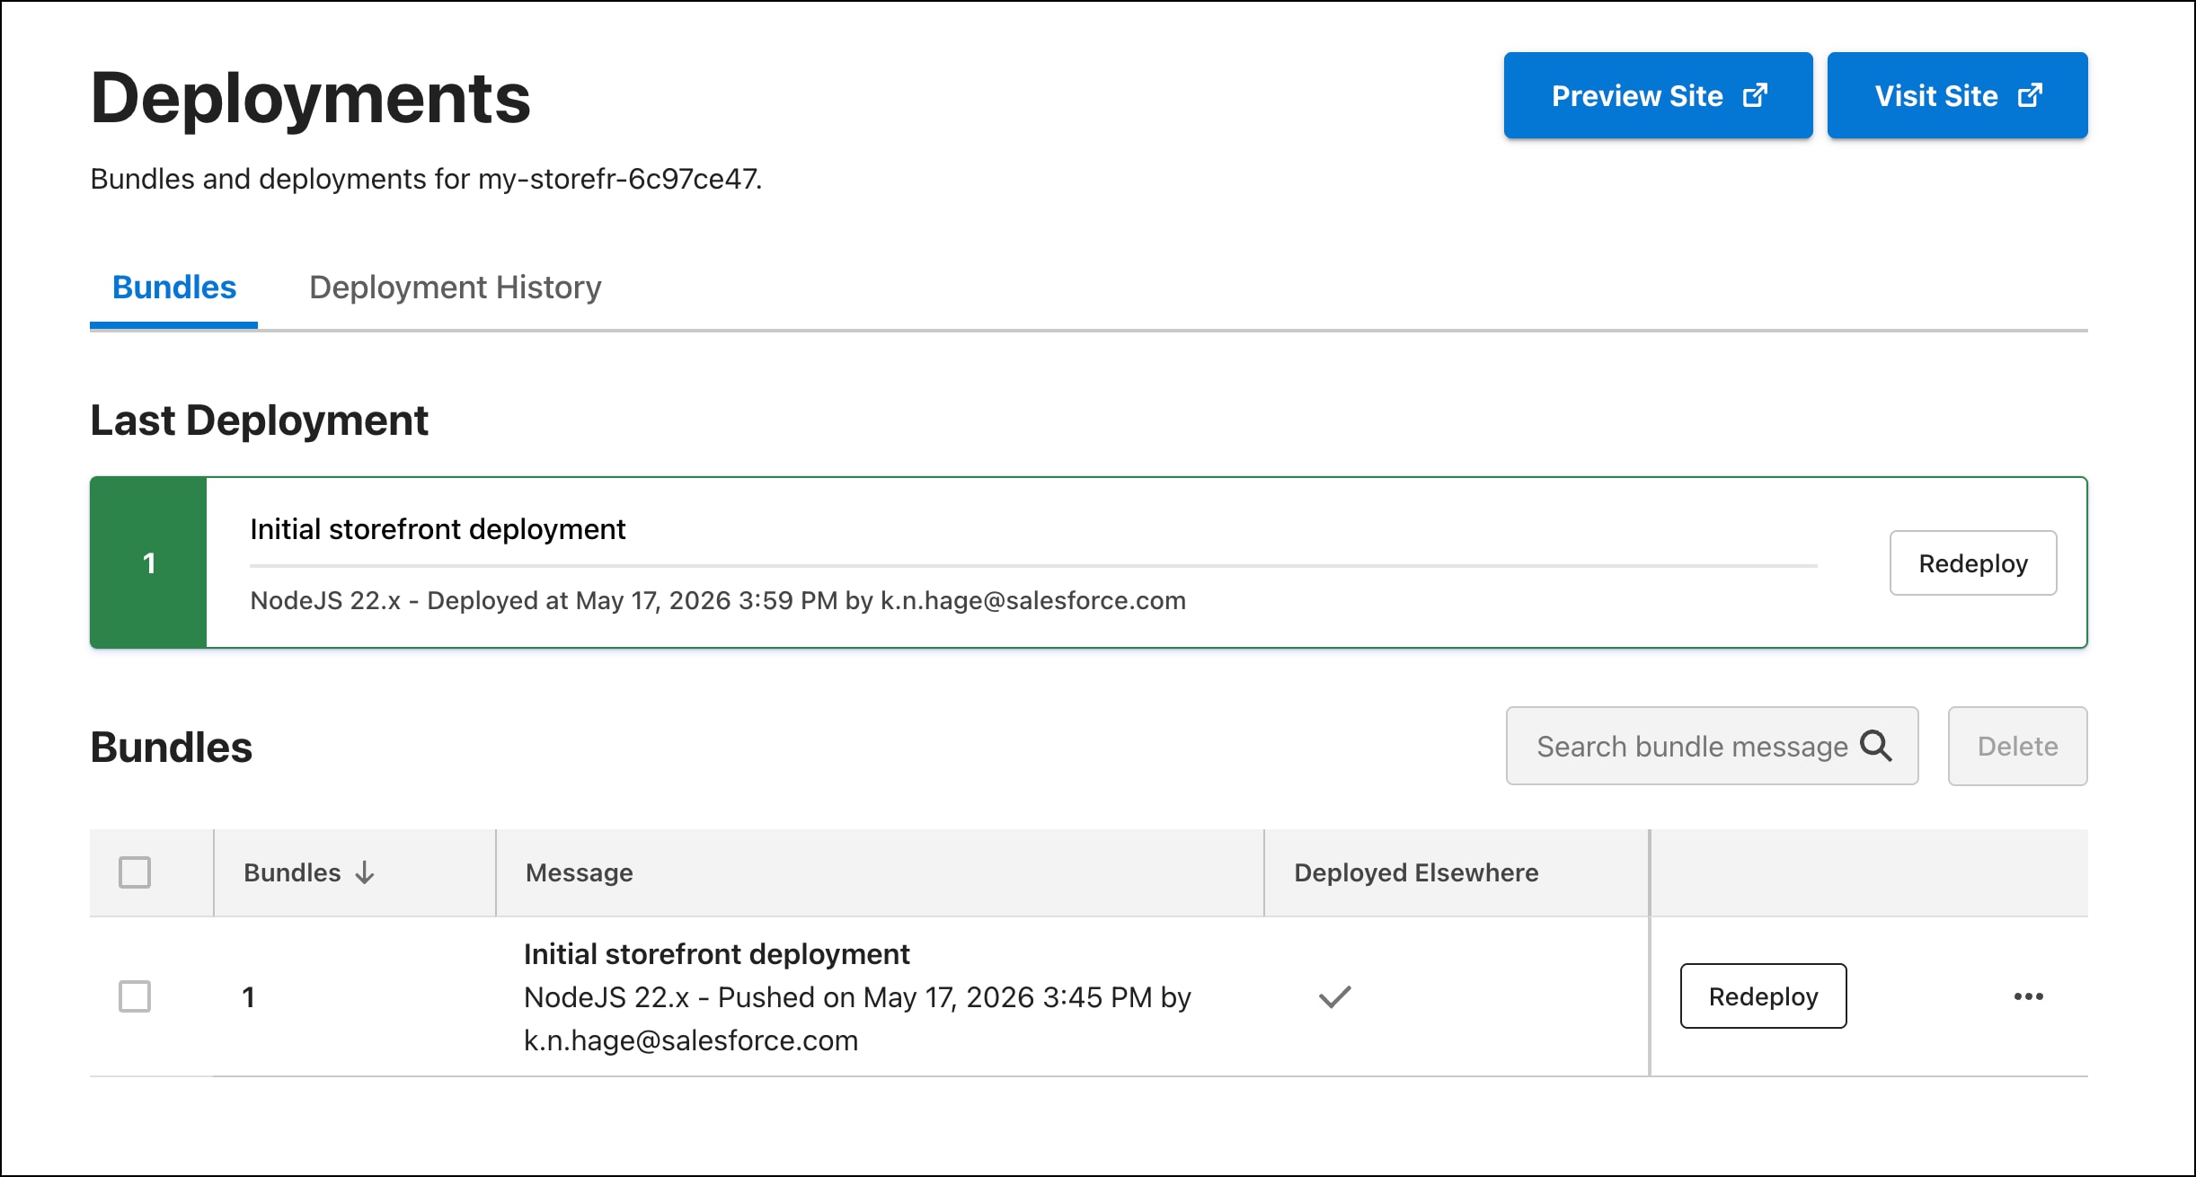Redeploy the Last Deployment bundle

1972,563
